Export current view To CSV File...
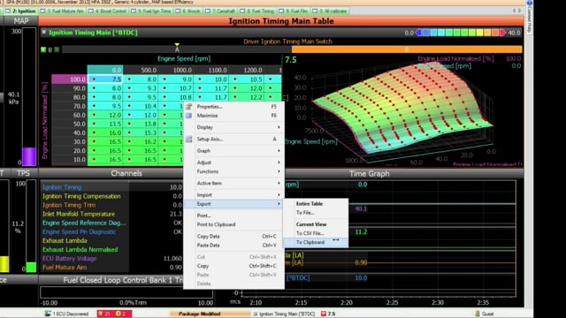Viewport: 566px width, 318px height. tap(316, 233)
